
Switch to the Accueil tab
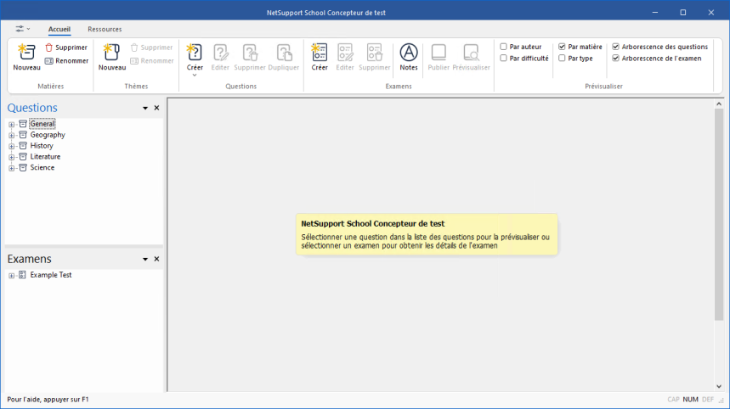tap(59, 29)
